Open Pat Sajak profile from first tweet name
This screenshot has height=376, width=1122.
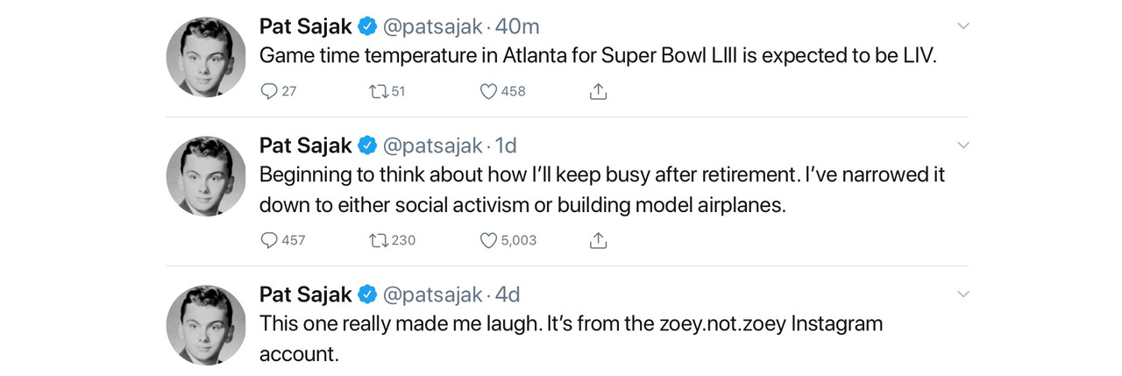coord(306,26)
